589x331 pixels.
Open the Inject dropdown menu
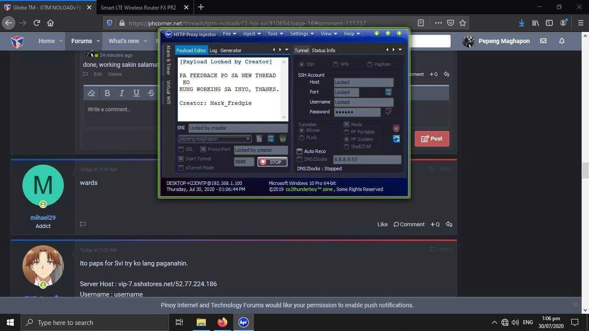(x=252, y=34)
